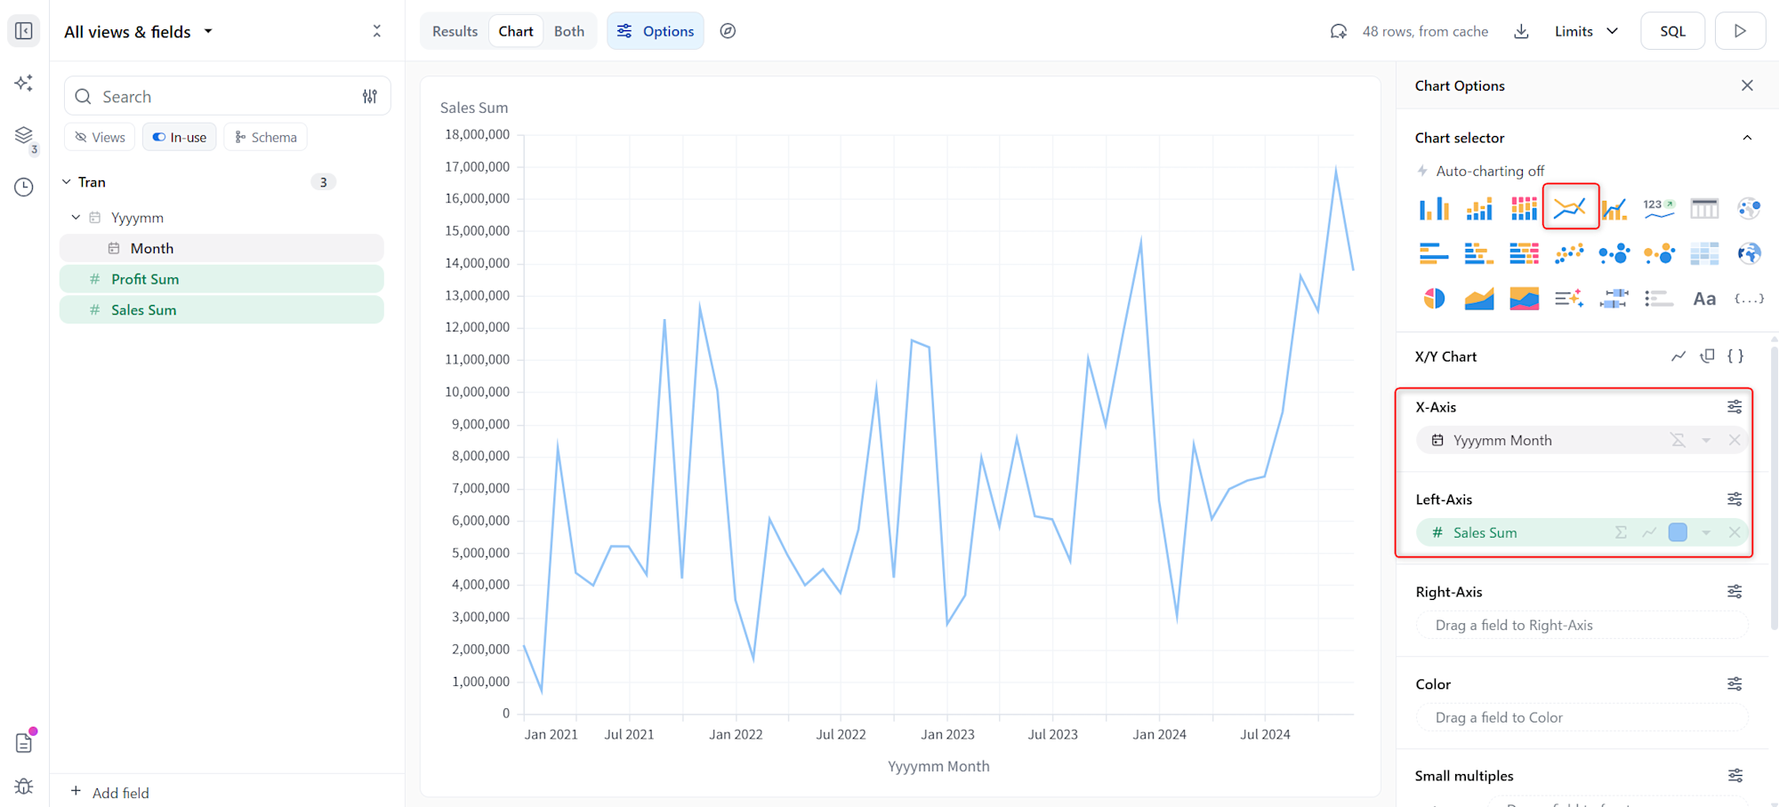Choose the stacked area chart icon
1779x807 pixels.
coord(1524,299)
